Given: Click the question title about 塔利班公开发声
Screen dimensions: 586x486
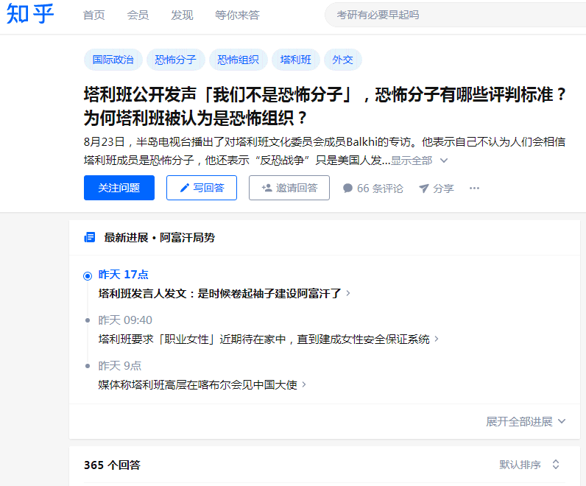Looking at the screenshot, I should pyautogui.click(x=325, y=106).
